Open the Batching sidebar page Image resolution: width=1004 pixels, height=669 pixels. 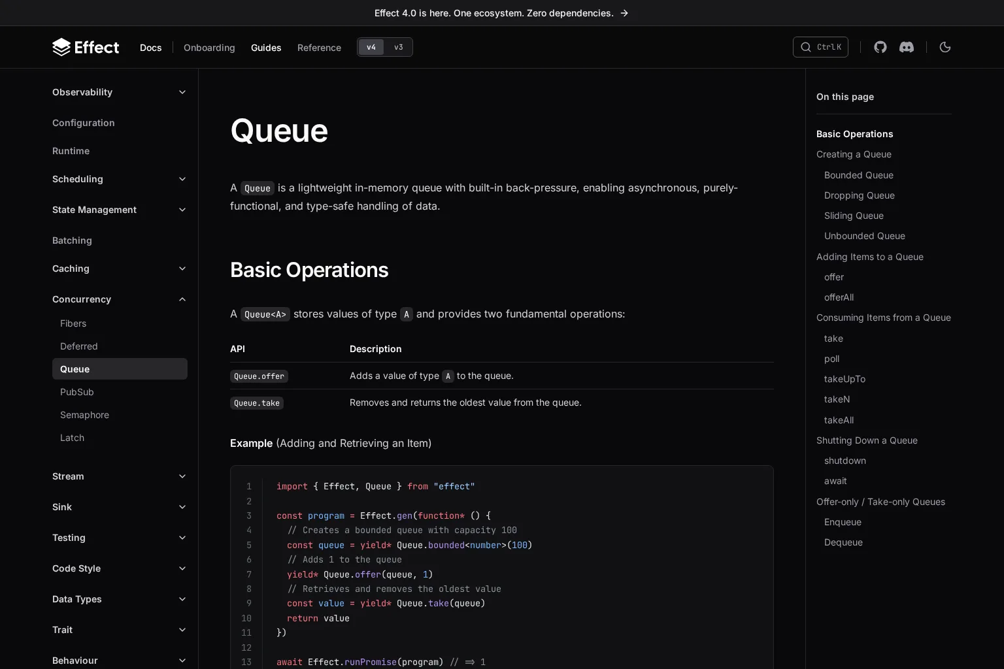pos(72,240)
